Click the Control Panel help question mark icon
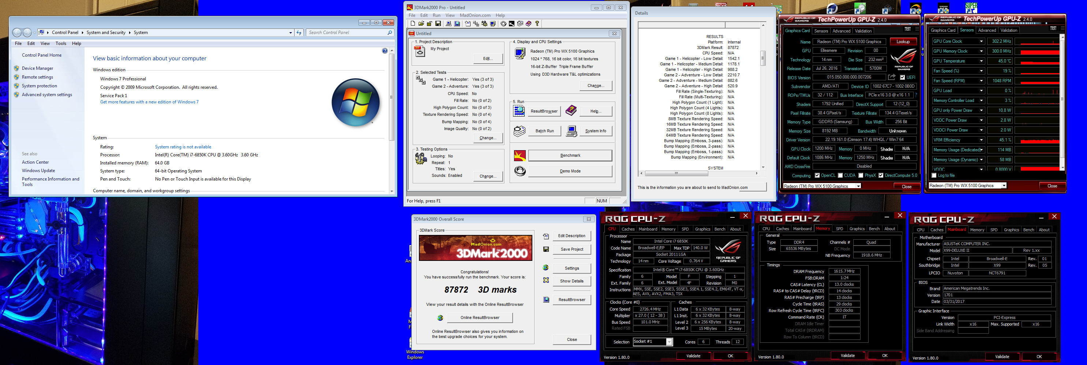Screen dimensions: 1087x365 385,50
